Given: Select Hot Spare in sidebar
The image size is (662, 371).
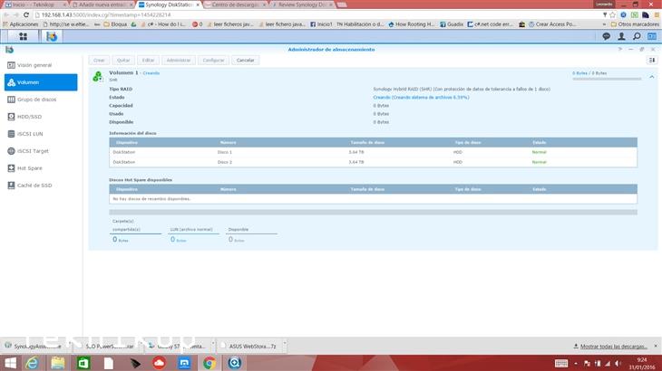Looking at the screenshot, I should pos(32,168).
